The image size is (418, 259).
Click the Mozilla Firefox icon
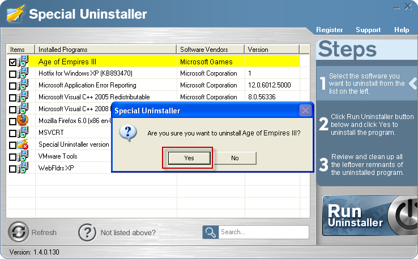23,120
